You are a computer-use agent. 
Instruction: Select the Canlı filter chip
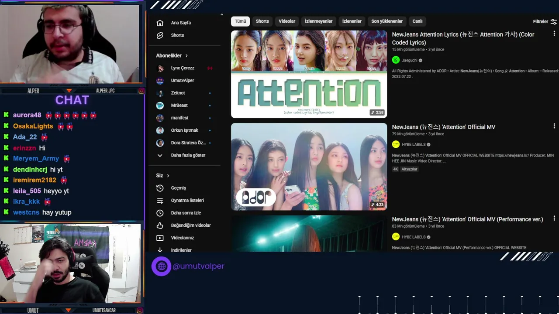click(x=418, y=21)
